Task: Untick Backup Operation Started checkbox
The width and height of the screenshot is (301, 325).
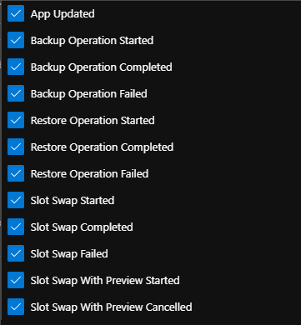Action: [16, 40]
